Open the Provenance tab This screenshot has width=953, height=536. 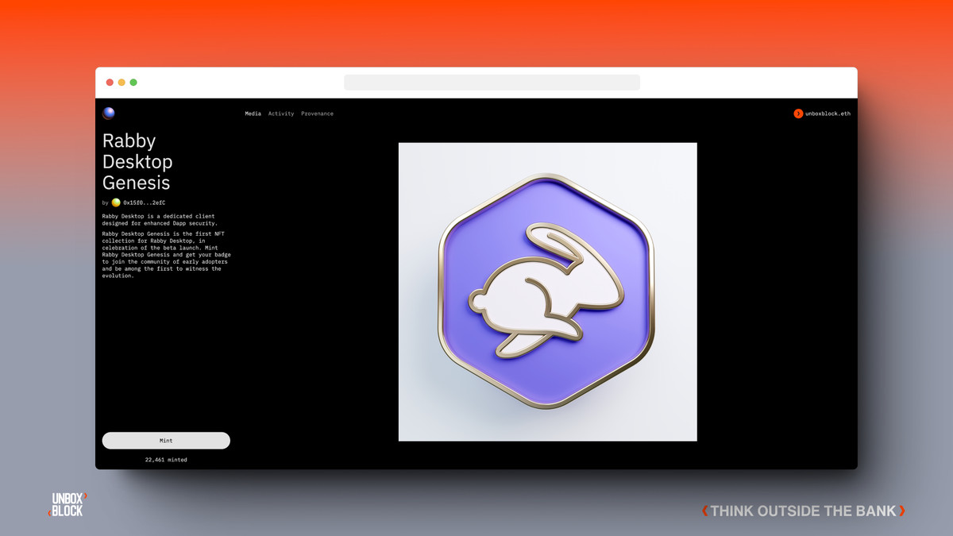point(317,114)
